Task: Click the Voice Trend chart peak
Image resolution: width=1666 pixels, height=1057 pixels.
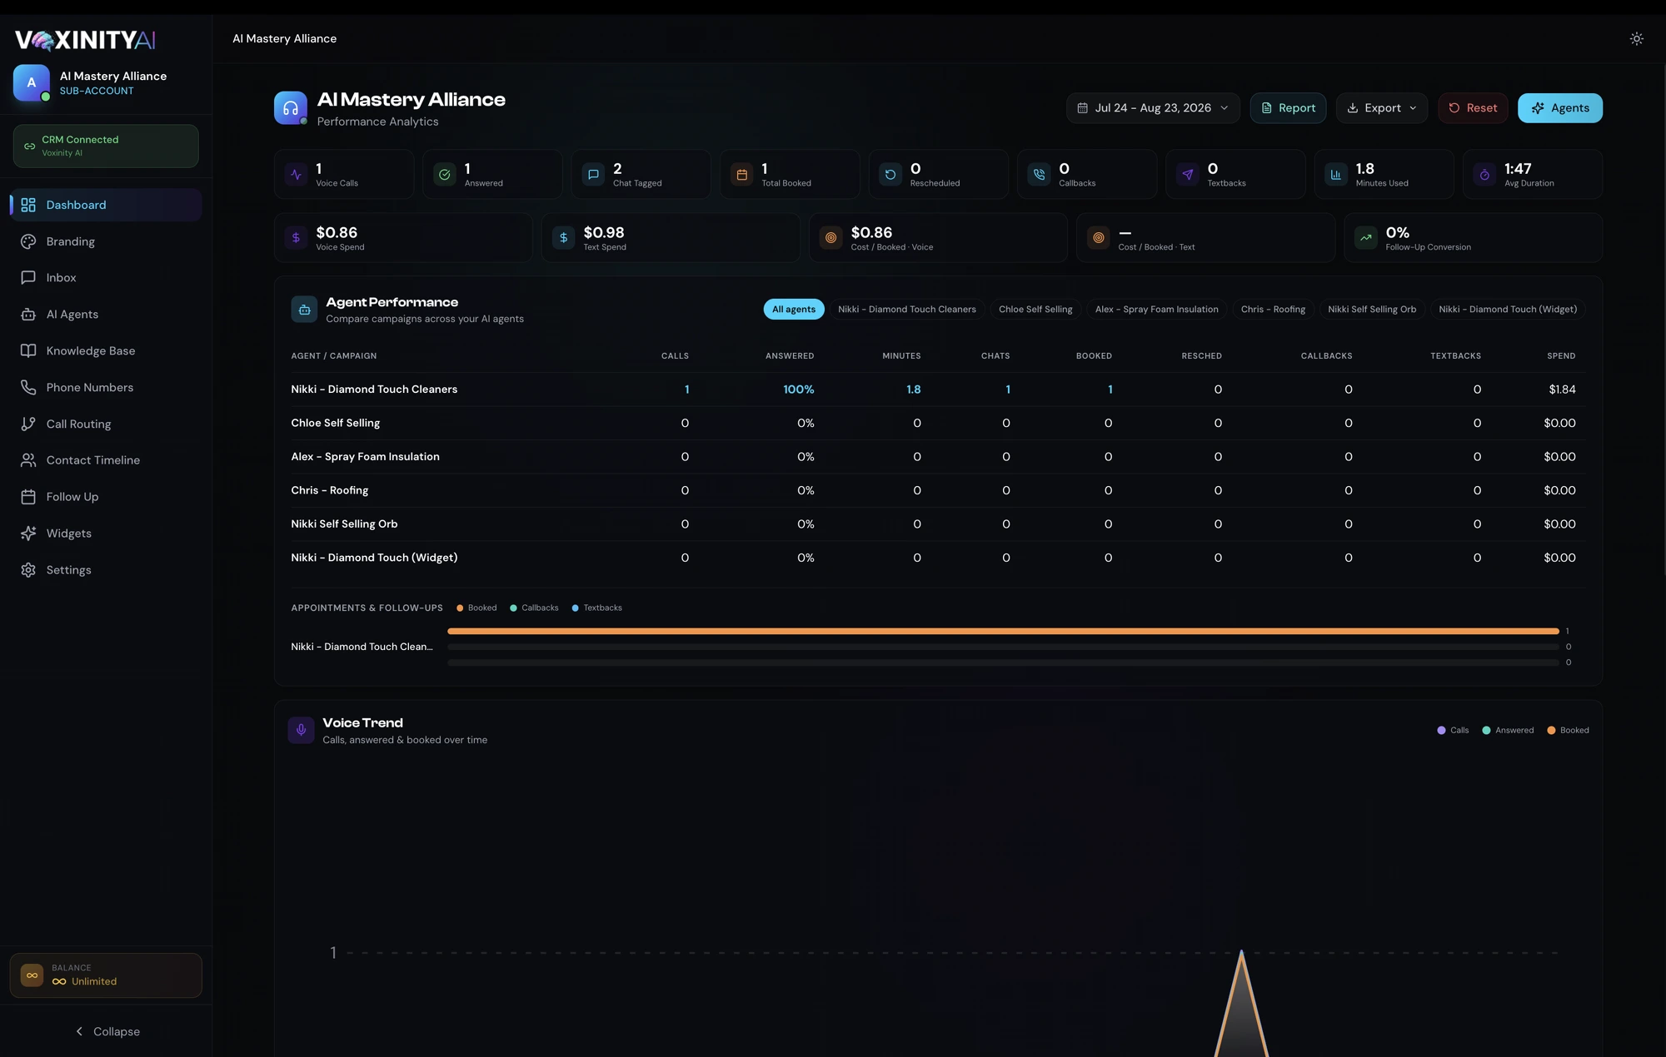Action: click(1241, 954)
